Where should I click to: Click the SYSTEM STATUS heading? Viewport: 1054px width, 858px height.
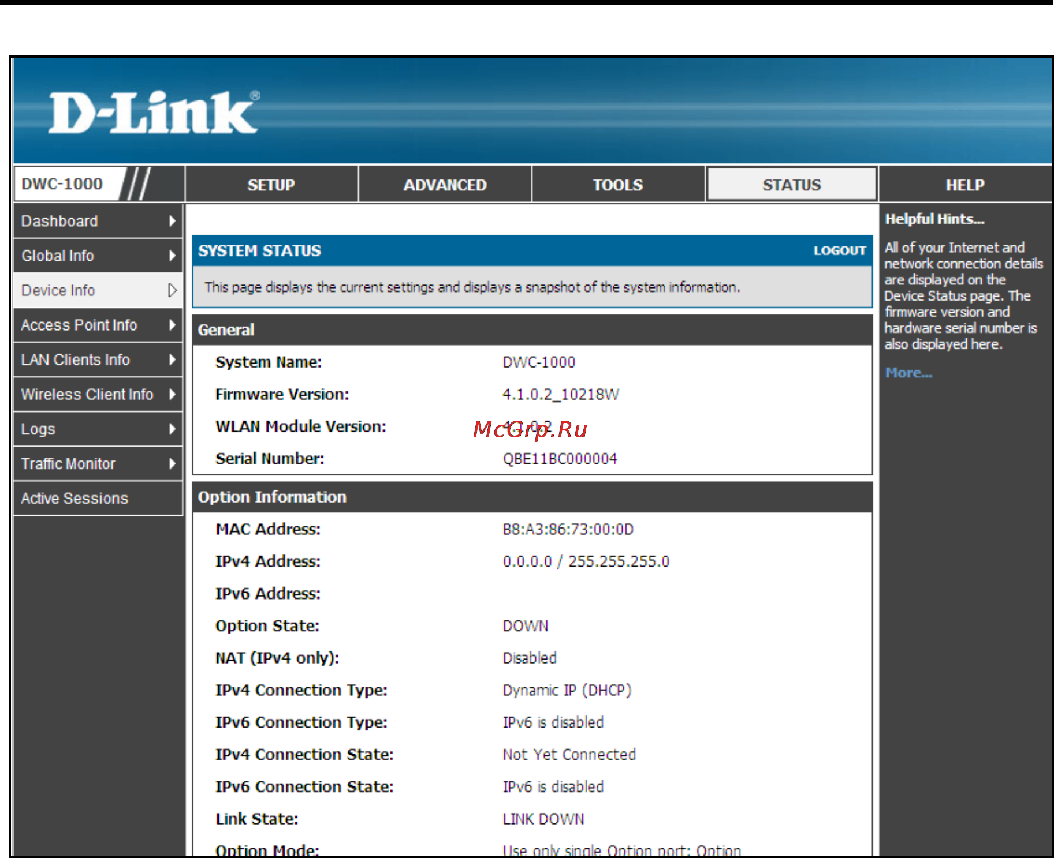pyautogui.click(x=259, y=250)
